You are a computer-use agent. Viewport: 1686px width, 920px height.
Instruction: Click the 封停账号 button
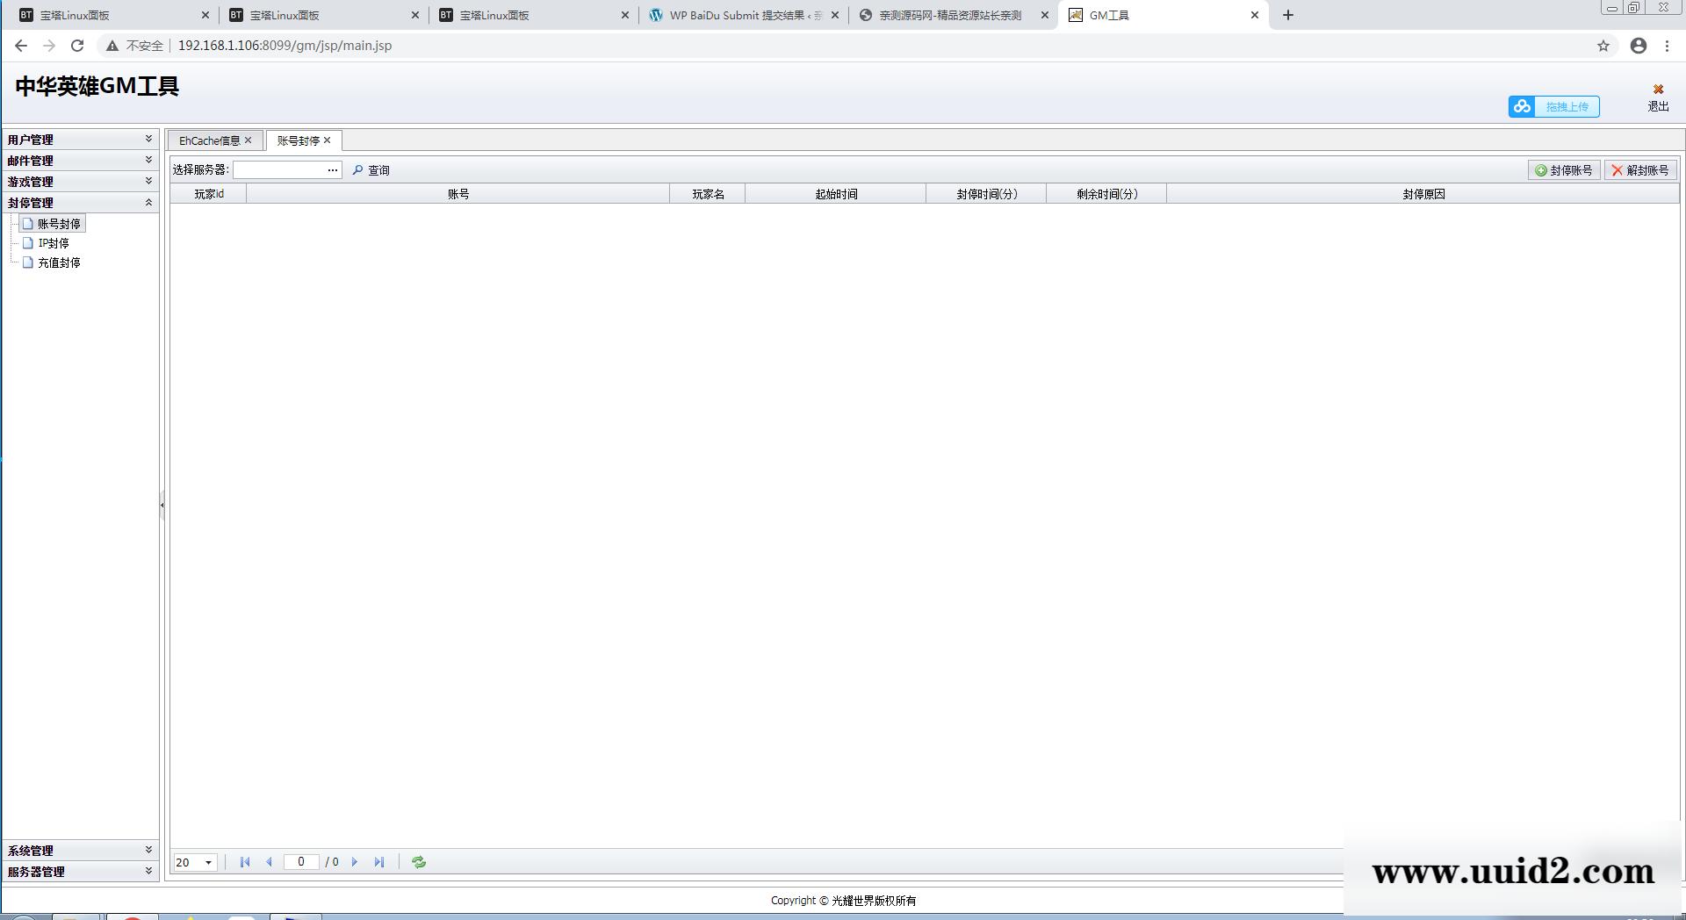point(1563,170)
